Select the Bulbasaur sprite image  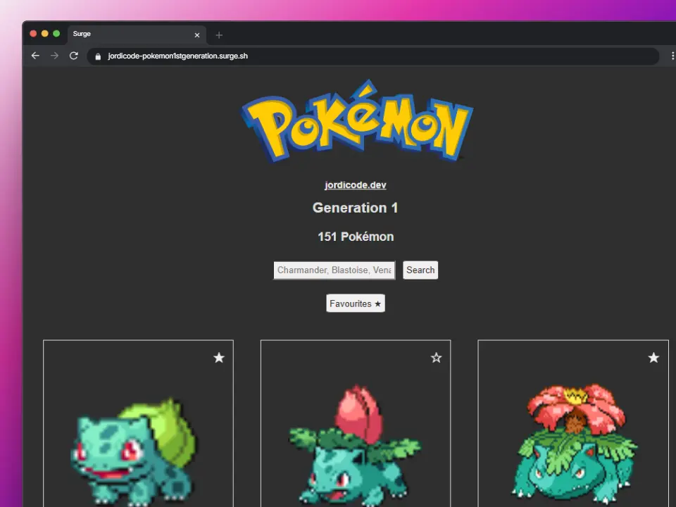[x=133, y=447]
